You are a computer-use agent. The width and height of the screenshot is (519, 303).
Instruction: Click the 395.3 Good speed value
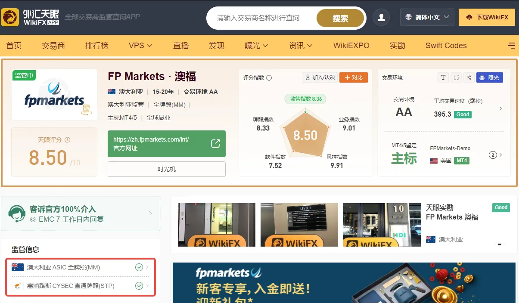[453, 114]
